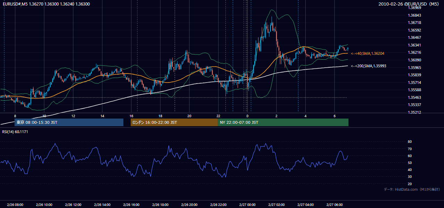Screen dimensions: 444x208
Task: Select the NY 22:00-07:00 JST session bar
Action: [x=283, y=122]
